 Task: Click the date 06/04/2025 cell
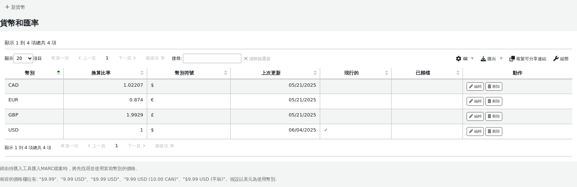[x=275, y=131]
